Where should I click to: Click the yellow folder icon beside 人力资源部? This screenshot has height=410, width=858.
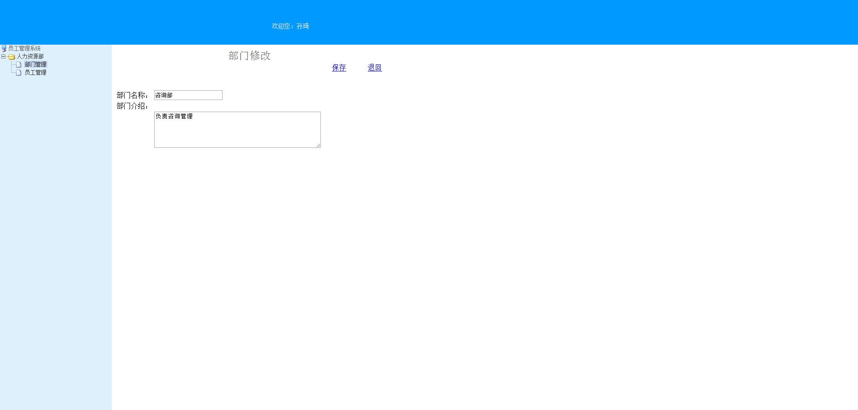click(x=12, y=56)
